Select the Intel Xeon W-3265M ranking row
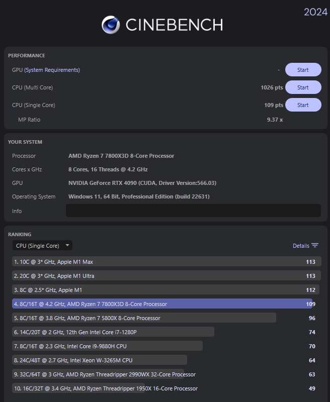Image resolution: width=330 pixels, height=402 pixels. pos(100,360)
